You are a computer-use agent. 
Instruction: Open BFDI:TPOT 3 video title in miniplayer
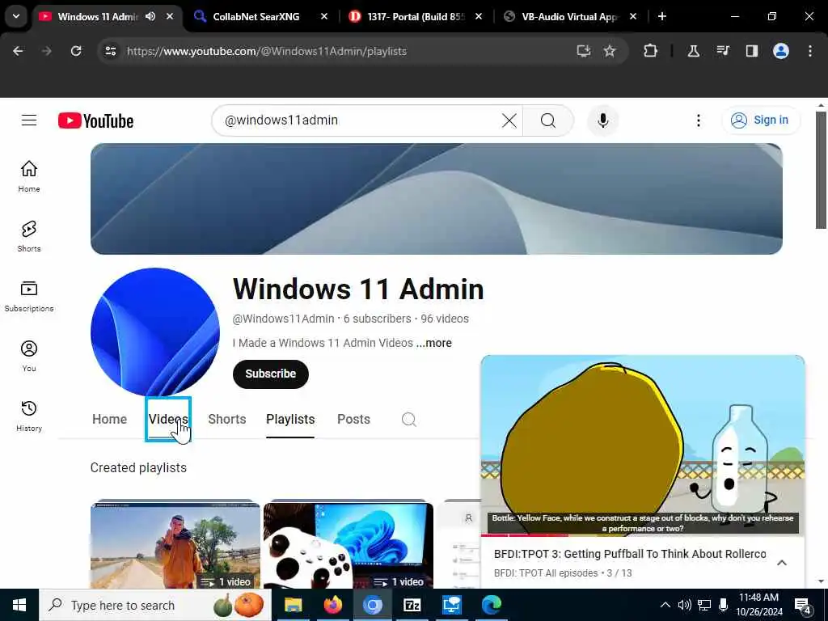pos(630,554)
